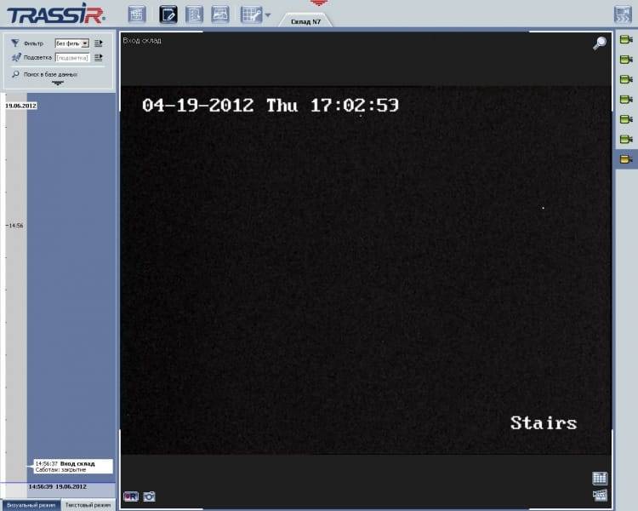
Task: Select the third green camera in the sidebar
Action: click(627, 79)
